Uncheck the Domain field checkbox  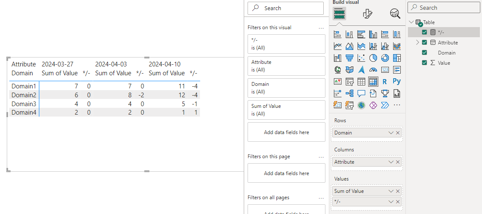click(424, 52)
